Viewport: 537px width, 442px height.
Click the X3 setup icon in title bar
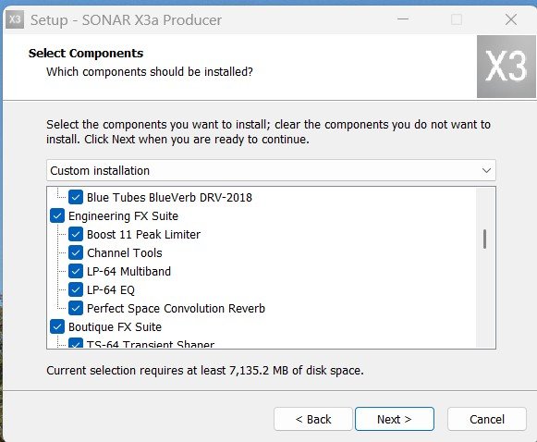[15, 19]
